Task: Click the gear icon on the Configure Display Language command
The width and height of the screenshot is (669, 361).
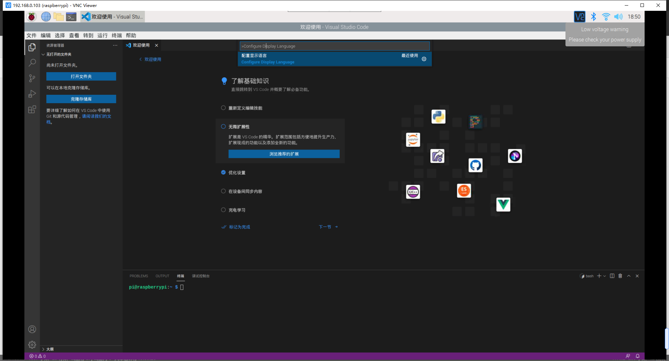Action: pyautogui.click(x=424, y=59)
